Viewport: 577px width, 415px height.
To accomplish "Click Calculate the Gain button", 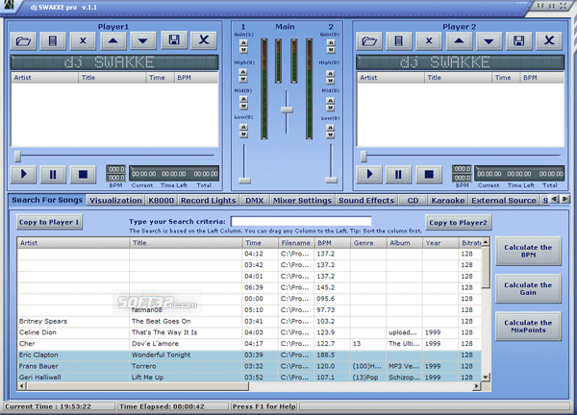I will [x=528, y=288].
